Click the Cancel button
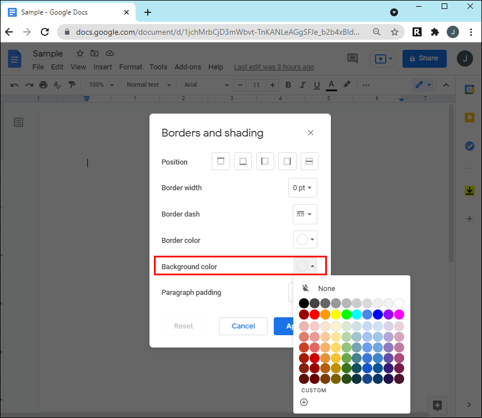 243,326
